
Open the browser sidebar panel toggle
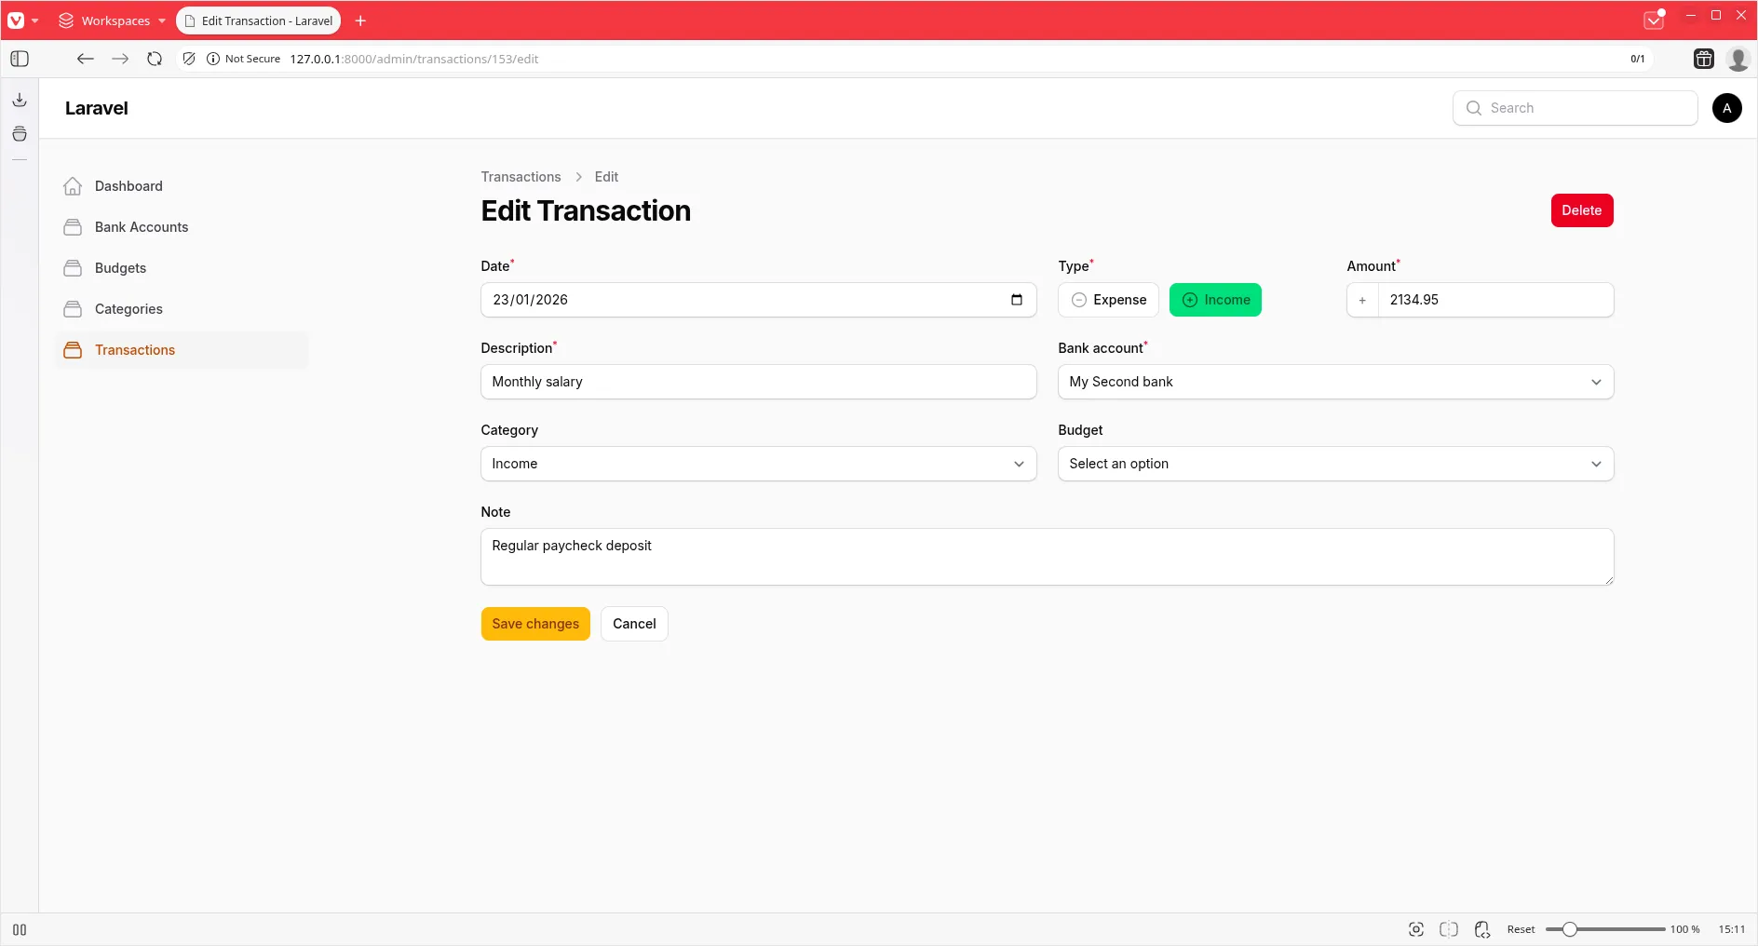[x=19, y=59]
